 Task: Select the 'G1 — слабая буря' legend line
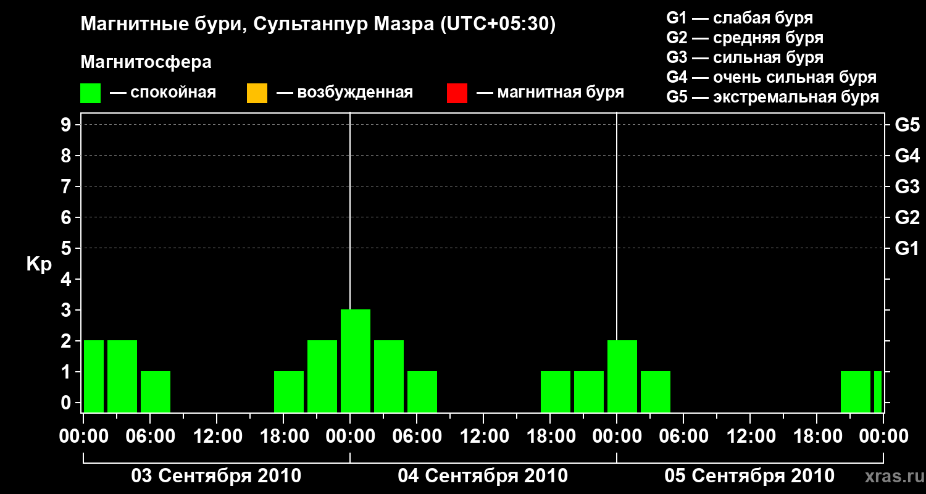pos(740,18)
